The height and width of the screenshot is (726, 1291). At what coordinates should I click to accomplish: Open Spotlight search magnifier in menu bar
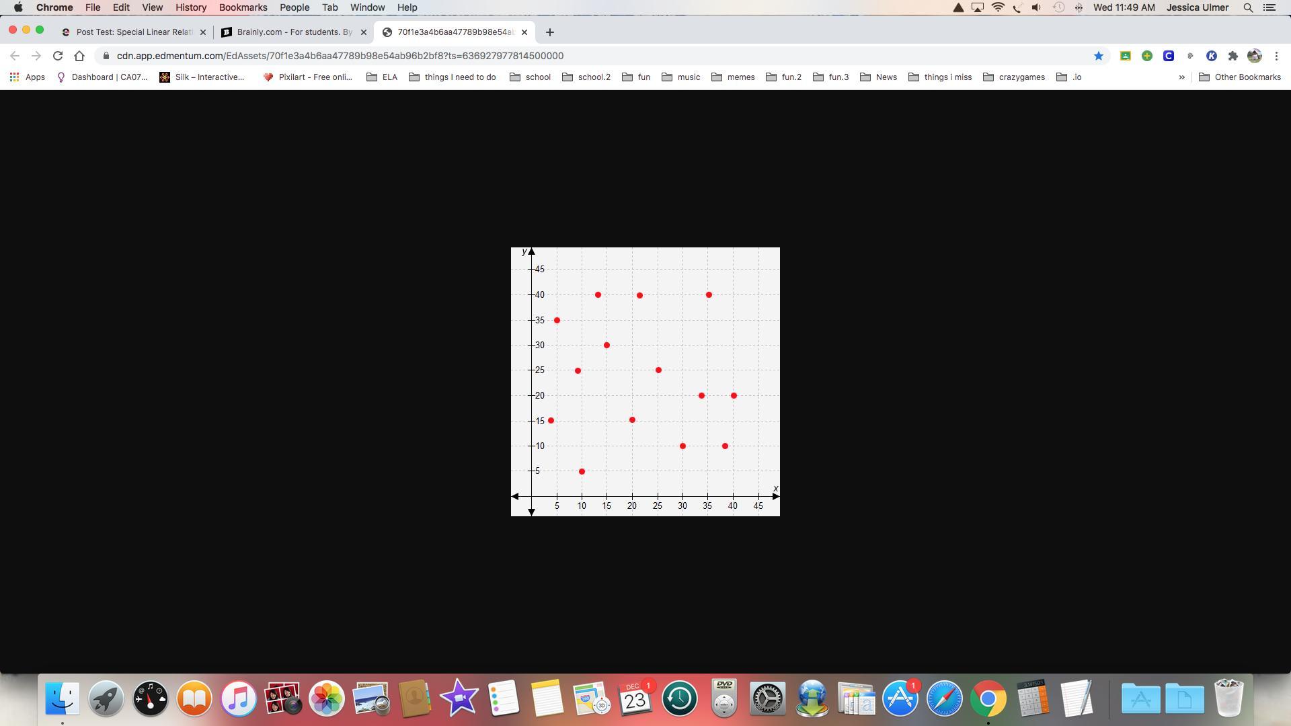click(x=1248, y=7)
